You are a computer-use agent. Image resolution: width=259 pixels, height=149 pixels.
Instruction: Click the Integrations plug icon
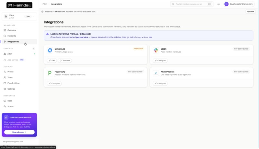pos(5,42)
